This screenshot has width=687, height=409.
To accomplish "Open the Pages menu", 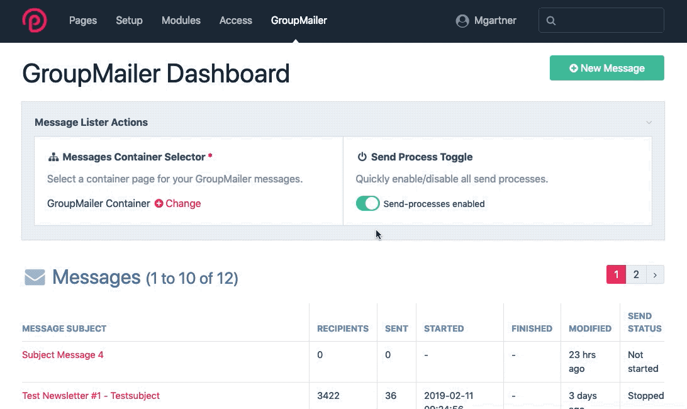I will [83, 21].
